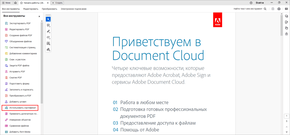Click the Использовать сертификат icon
290x135 pixels.
click(x=6, y=108)
